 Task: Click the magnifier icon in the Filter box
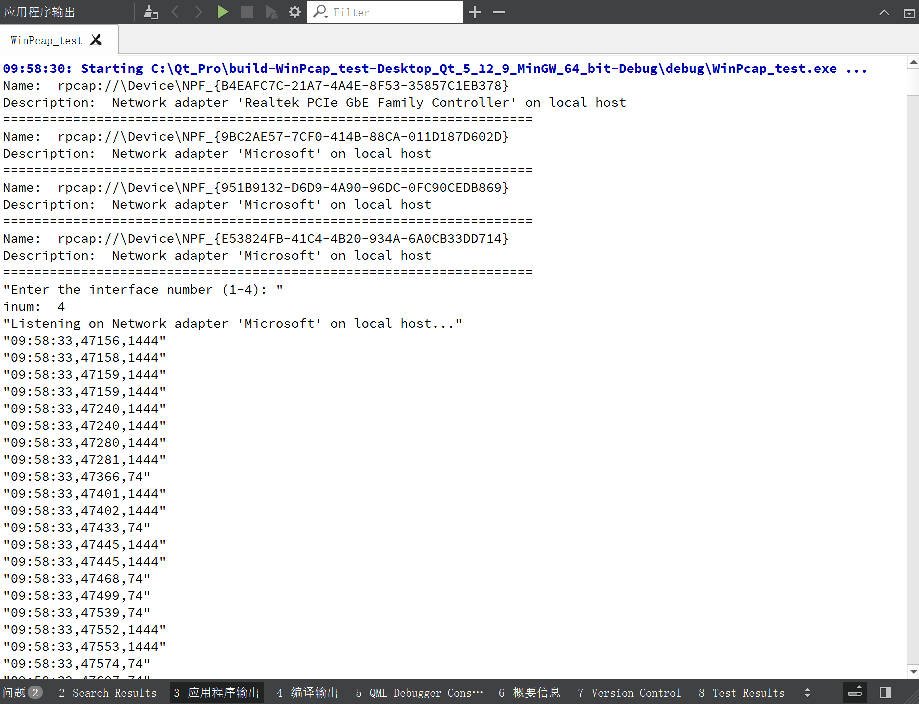click(x=320, y=12)
